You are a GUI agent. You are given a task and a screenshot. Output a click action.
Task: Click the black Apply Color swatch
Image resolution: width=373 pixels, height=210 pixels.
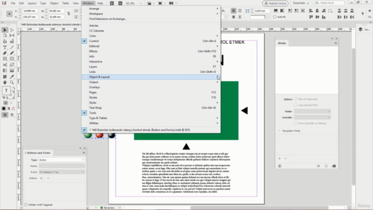[4, 108]
